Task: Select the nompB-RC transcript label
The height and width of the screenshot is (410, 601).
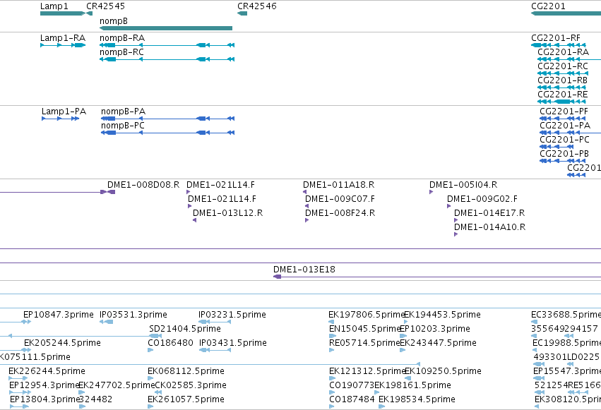Action: [x=121, y=52]
